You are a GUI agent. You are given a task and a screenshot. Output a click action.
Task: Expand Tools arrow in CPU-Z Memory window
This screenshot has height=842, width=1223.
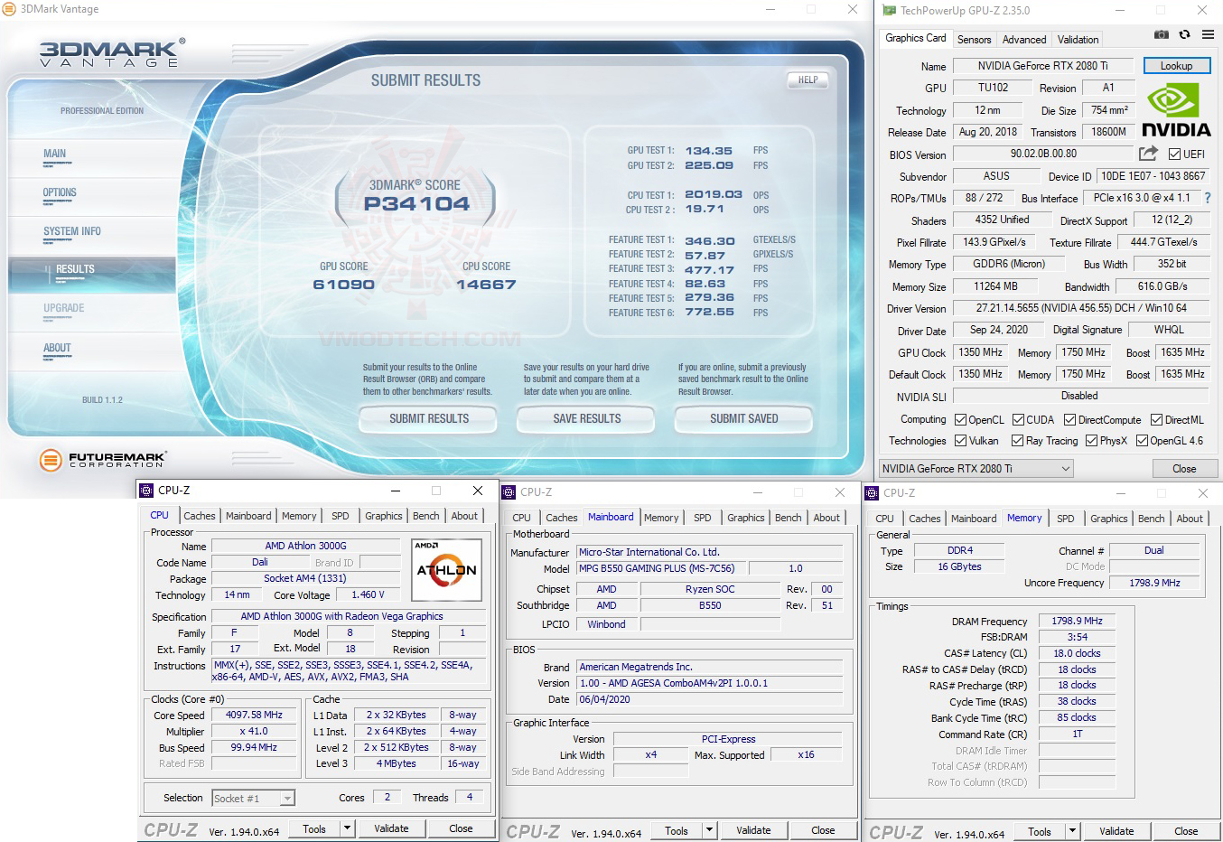pyautogui.click(x=1072, y=831)
